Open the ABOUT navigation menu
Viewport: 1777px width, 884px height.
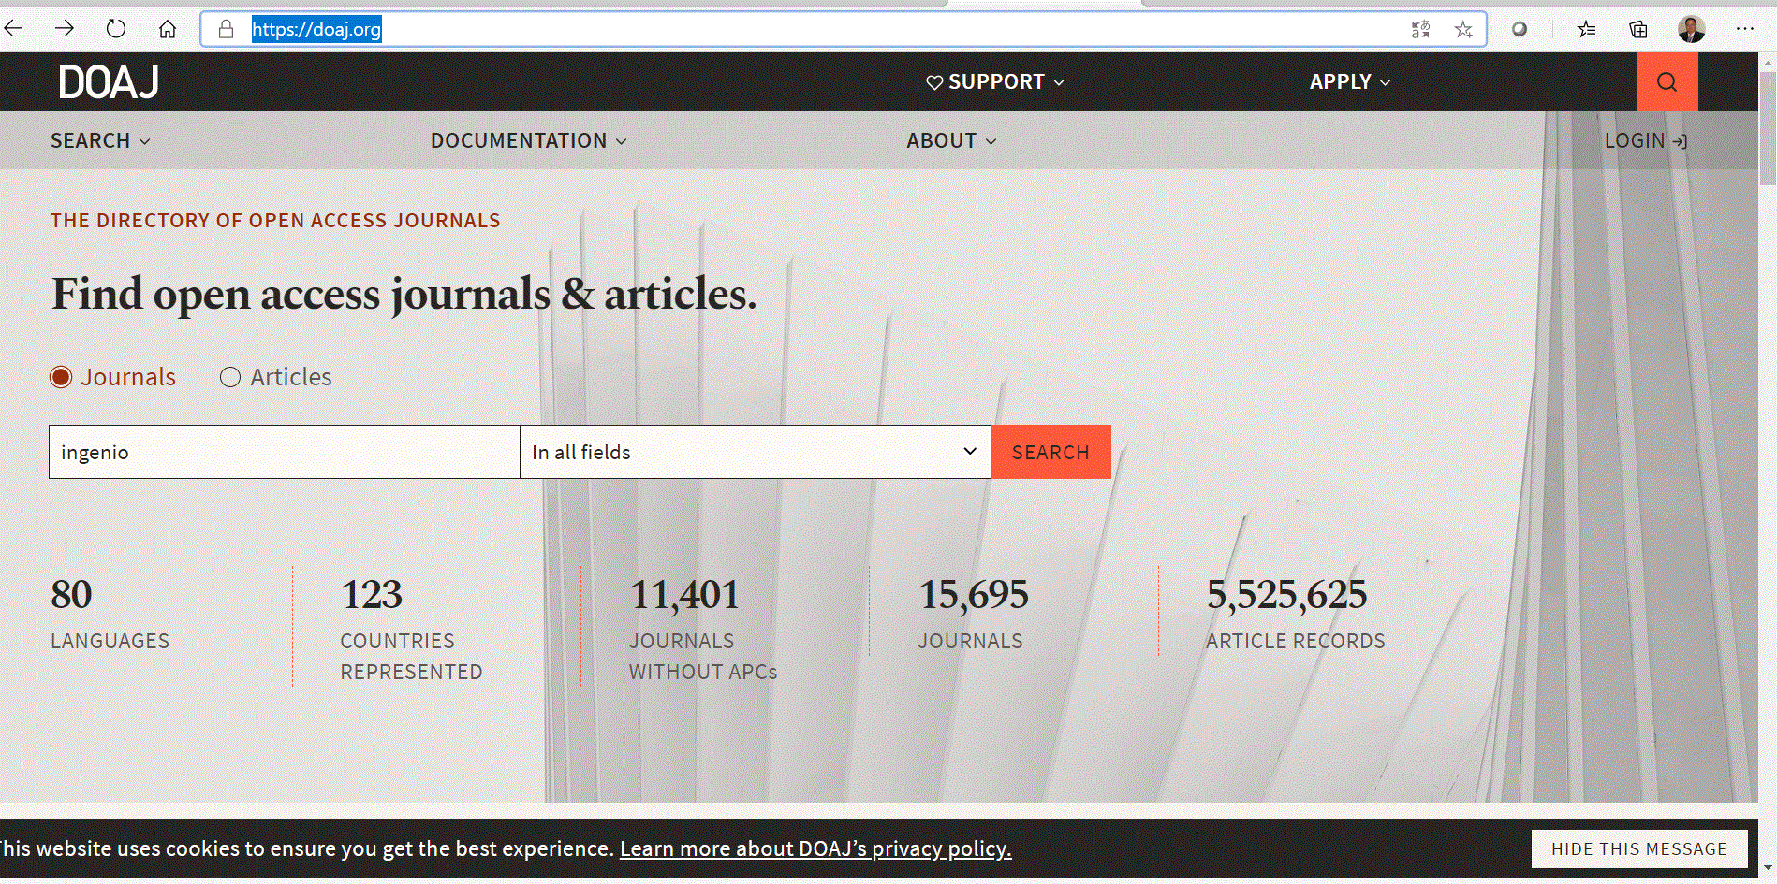[x=941, y=141]
